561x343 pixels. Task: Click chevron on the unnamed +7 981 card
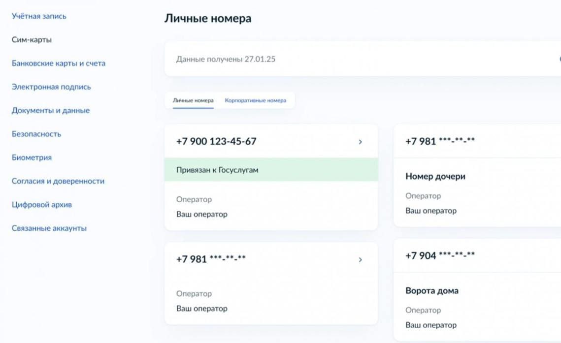[x=360, y=259]
